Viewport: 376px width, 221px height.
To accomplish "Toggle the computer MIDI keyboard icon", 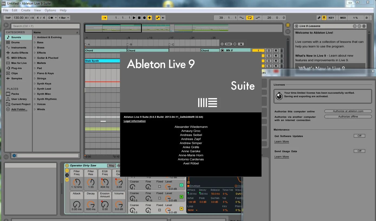I will (x=325, y=18).
